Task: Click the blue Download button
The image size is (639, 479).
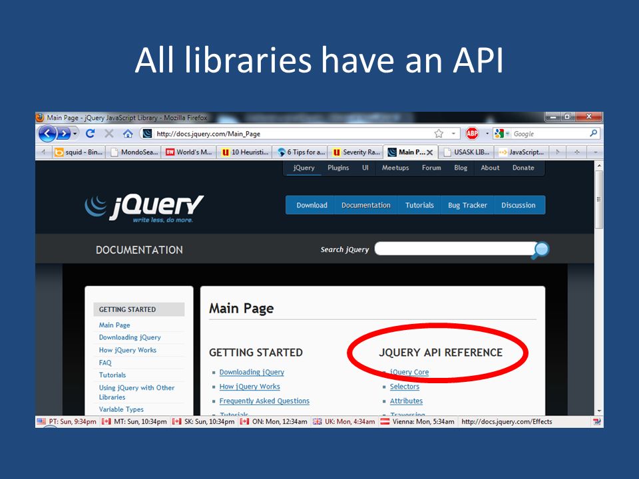Action: tap(312, 206)
